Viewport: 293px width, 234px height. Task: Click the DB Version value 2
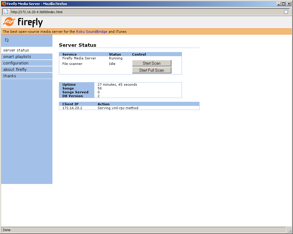[x=98, y=96]
